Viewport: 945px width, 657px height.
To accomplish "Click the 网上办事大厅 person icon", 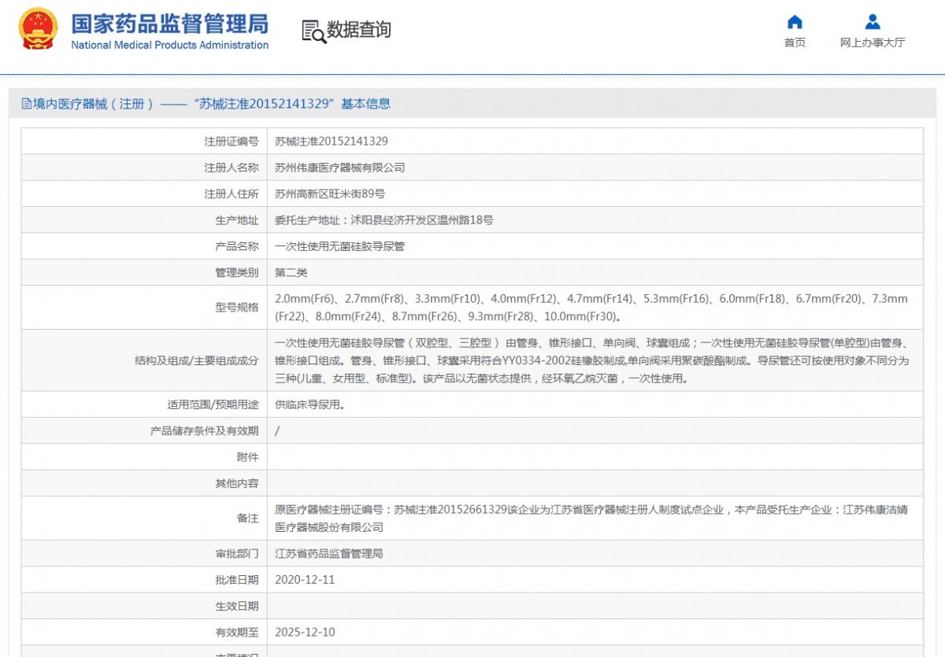I will (x=872, y=22).
